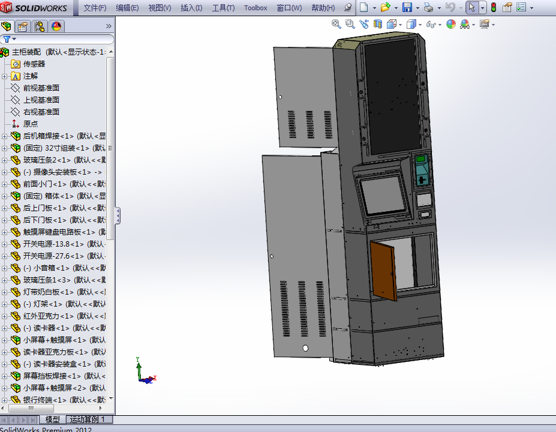Toggle the Hide/Show Items glasses icon
This screenshot has width=556, height=432.
pos(430,24)
